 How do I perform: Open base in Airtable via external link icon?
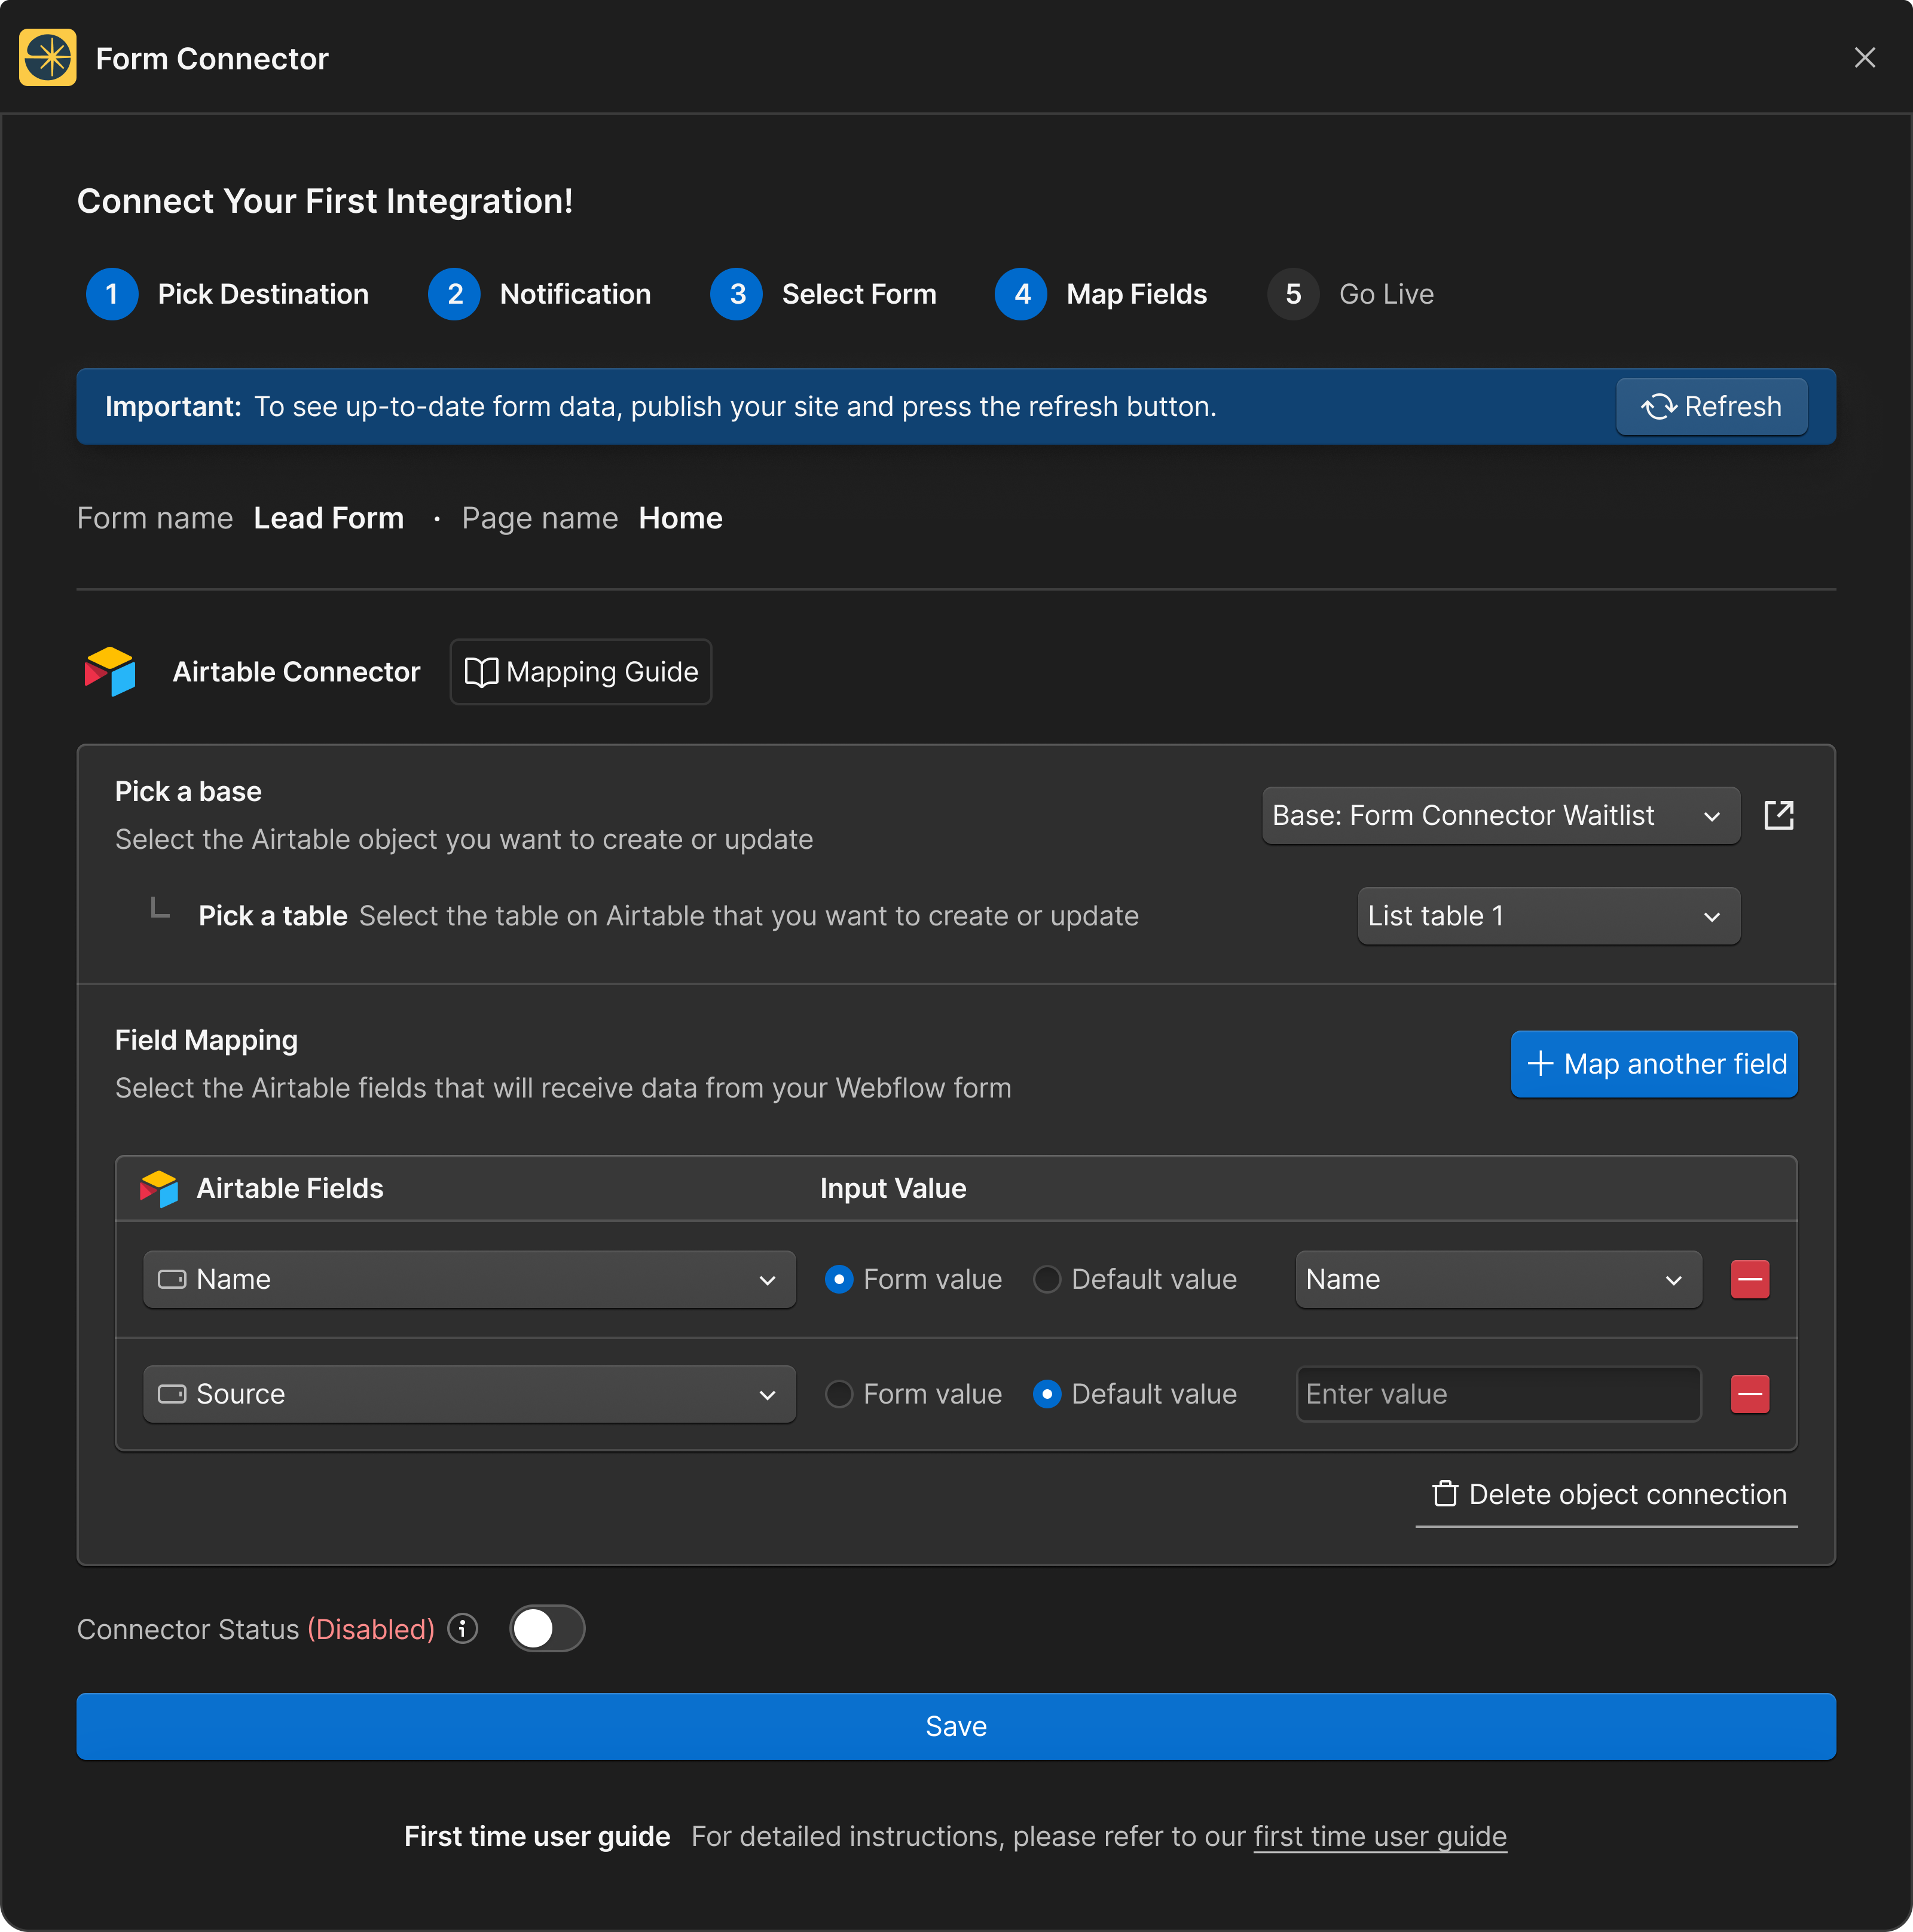(1778, 815)
